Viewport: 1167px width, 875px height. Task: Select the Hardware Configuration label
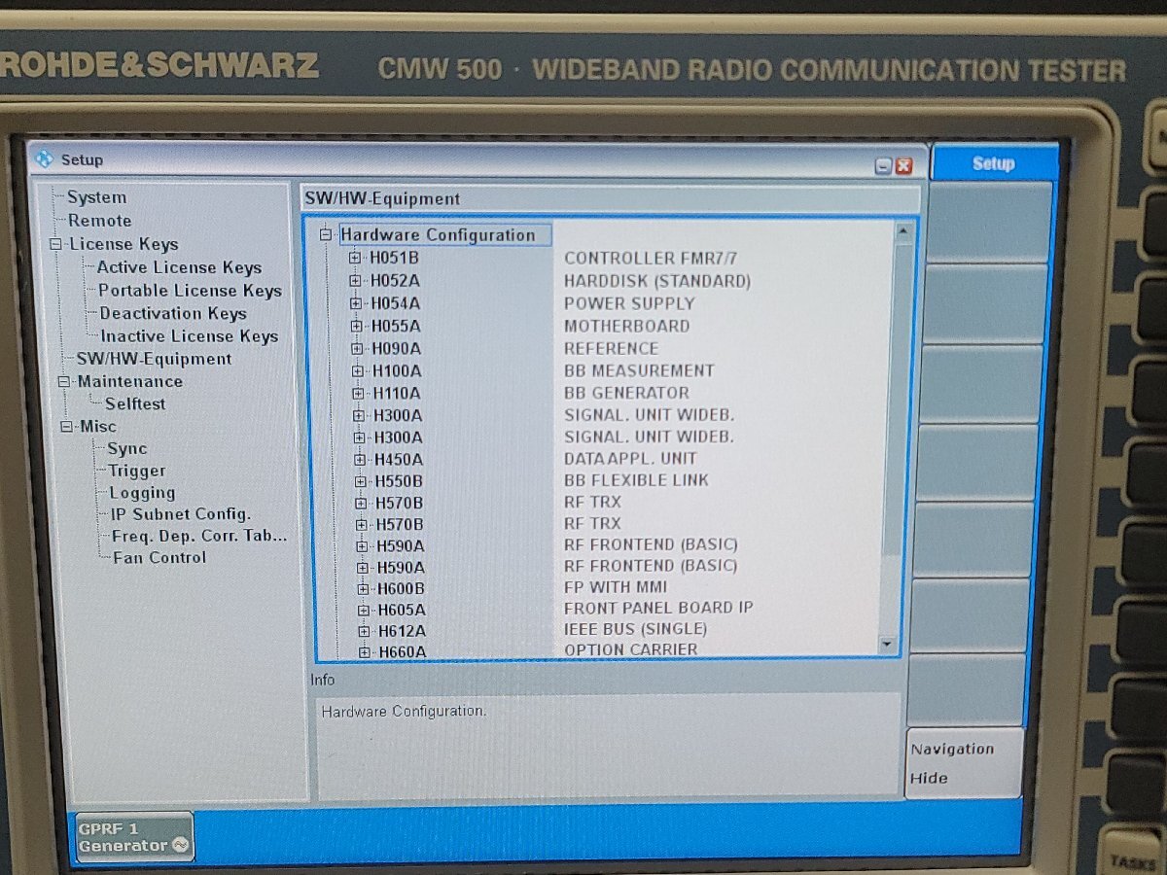[x=438, y=234]
